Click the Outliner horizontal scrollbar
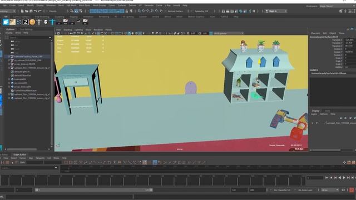Screen dimensions: 356x200 pyautogui.click(x=22, y=149)
